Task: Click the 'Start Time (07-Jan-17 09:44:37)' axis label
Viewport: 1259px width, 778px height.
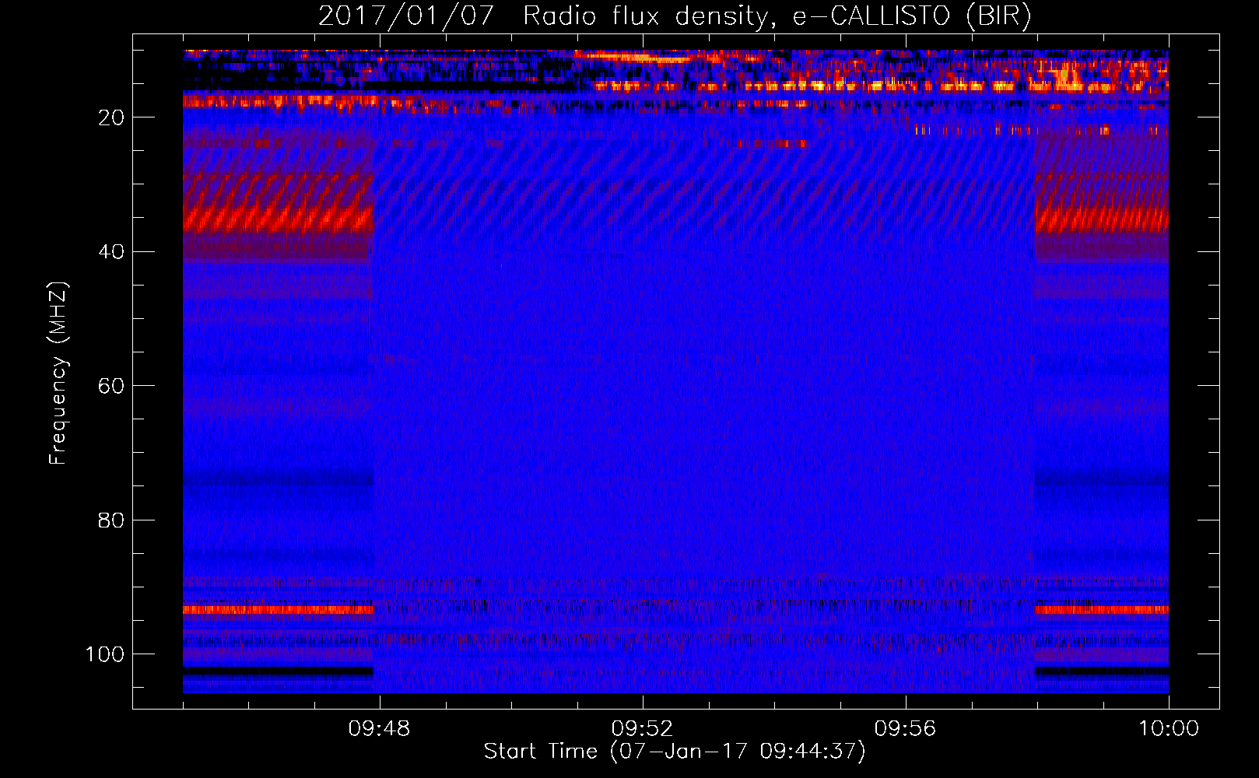Action: [x=675, y=752]
